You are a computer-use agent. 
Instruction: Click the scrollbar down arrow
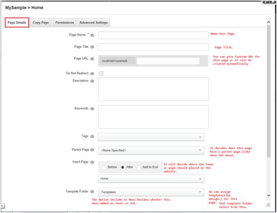point(269,195)
